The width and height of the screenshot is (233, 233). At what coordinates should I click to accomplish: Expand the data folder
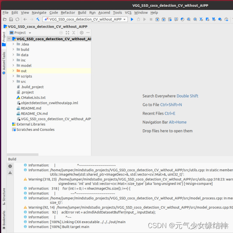[13, 55]
